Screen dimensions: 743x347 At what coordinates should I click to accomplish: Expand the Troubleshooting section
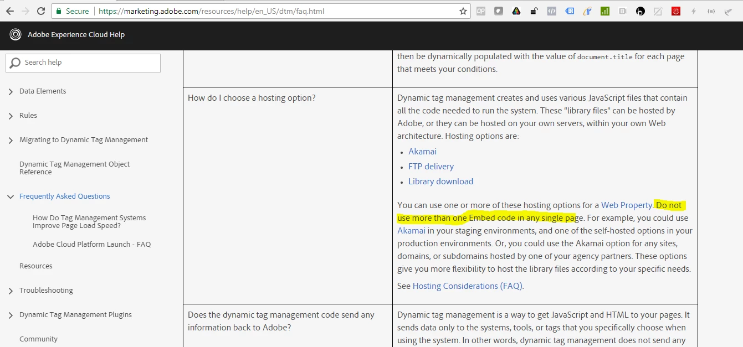[11, 291]
